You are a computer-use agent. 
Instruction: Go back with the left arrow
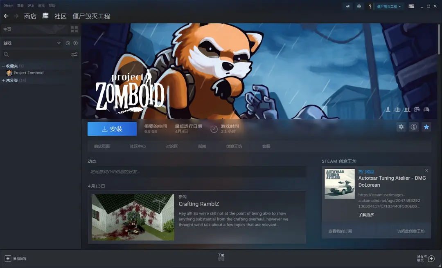(6, 16)
